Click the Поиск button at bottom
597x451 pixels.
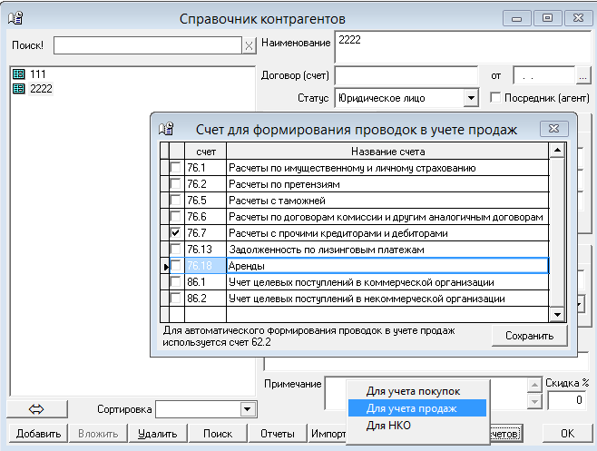(x=218, y=434)
